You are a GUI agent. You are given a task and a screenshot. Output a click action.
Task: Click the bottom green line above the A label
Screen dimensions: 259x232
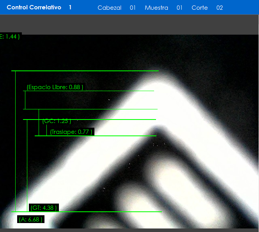pos(88,212)
